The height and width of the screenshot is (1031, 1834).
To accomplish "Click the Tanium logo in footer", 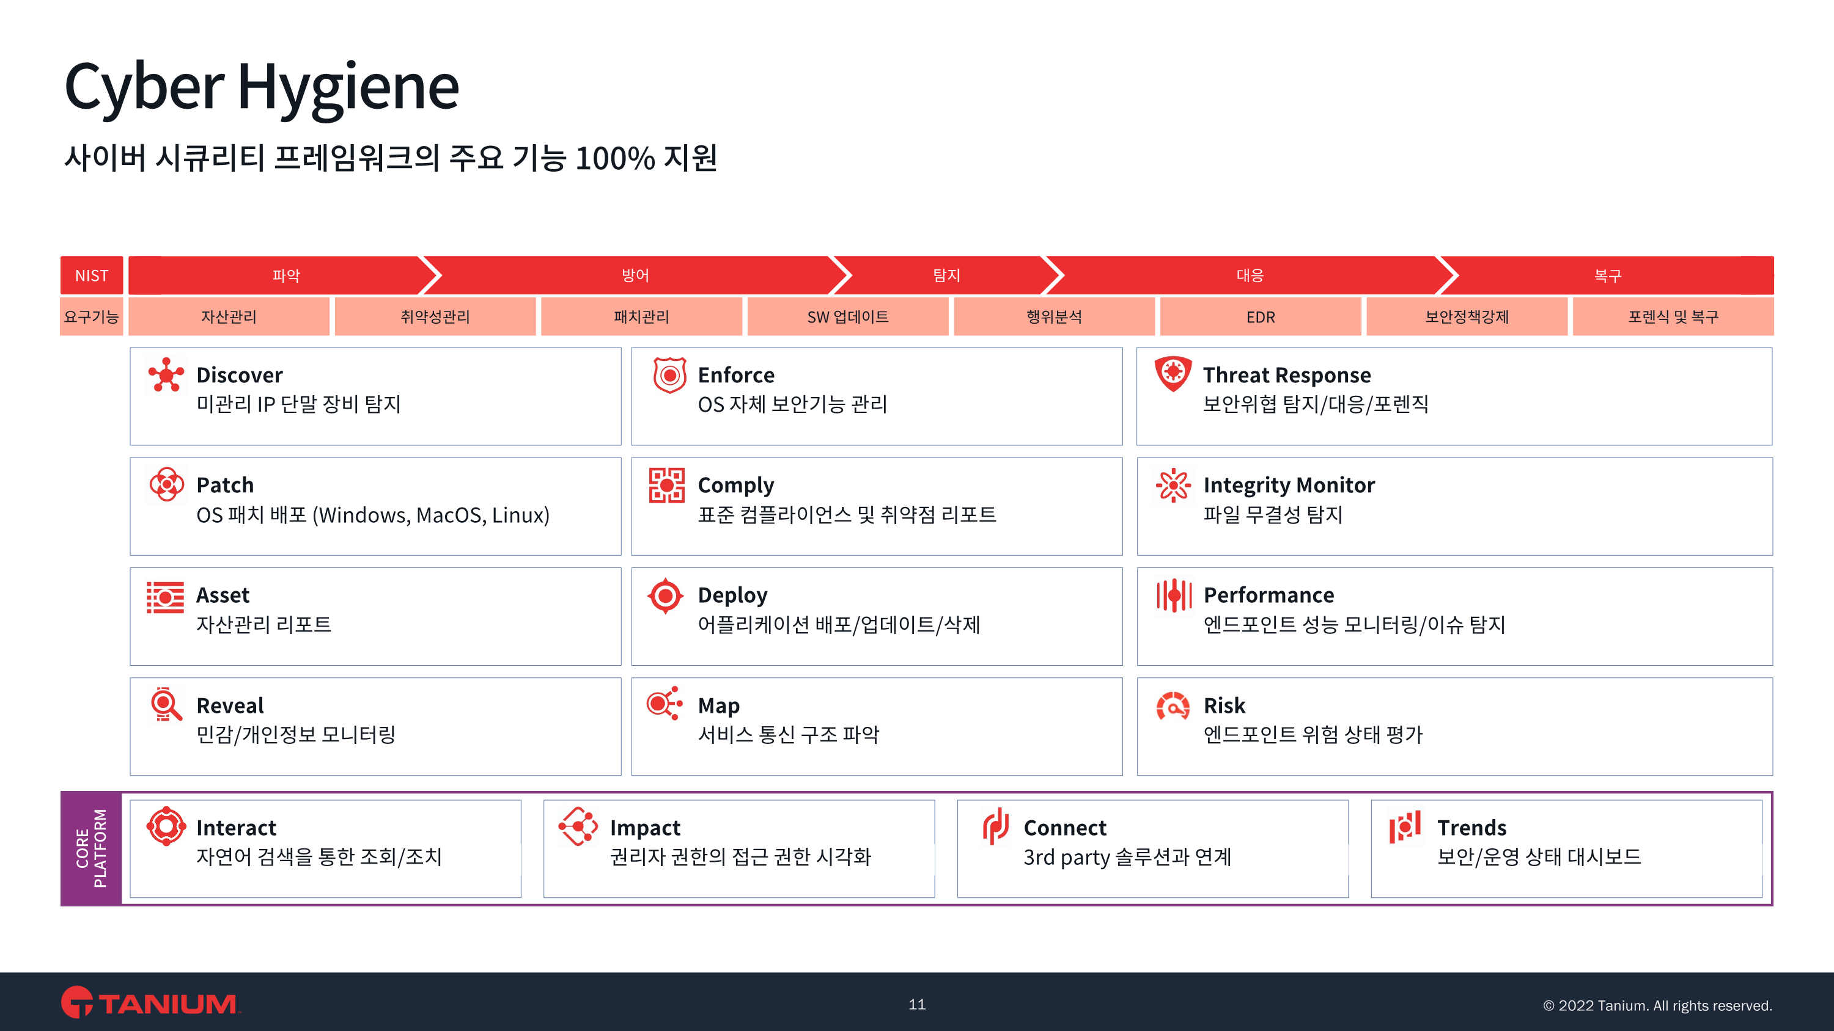I will click(x=150, y=1002).
